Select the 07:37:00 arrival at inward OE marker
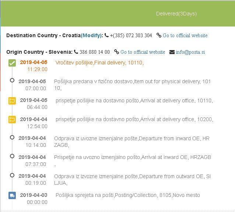The height and width of the screenshot is (212, 235). pyautogui.click(x=12, y=156)
